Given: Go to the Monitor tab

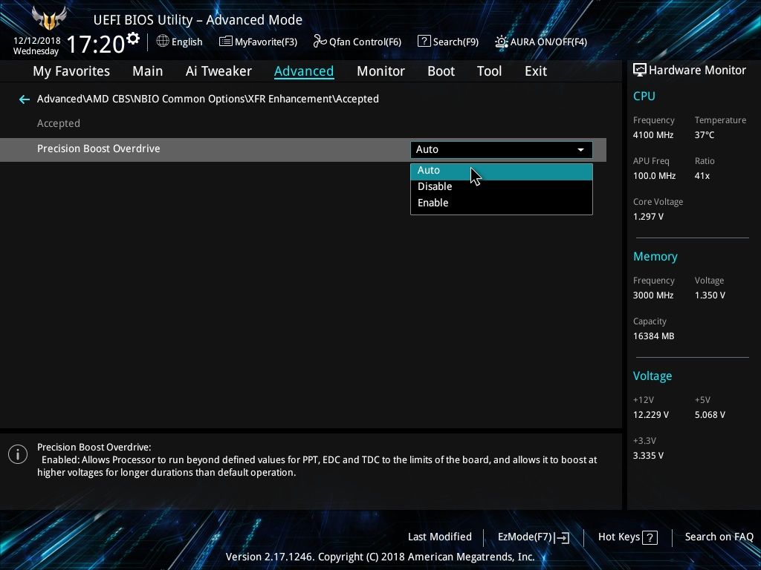Looking at the screenshot, I should [x=380, y=71].
